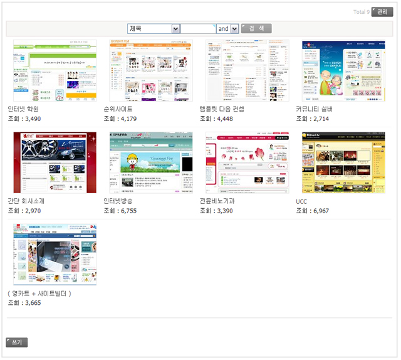Focus the search keyword input box
The image size is (401, 360).
198,29
